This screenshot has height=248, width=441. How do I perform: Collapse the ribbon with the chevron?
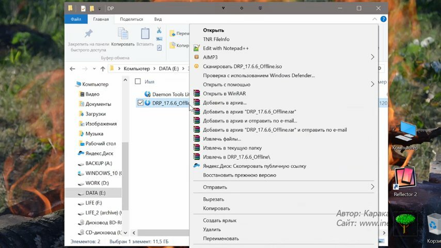pos(374,19)
